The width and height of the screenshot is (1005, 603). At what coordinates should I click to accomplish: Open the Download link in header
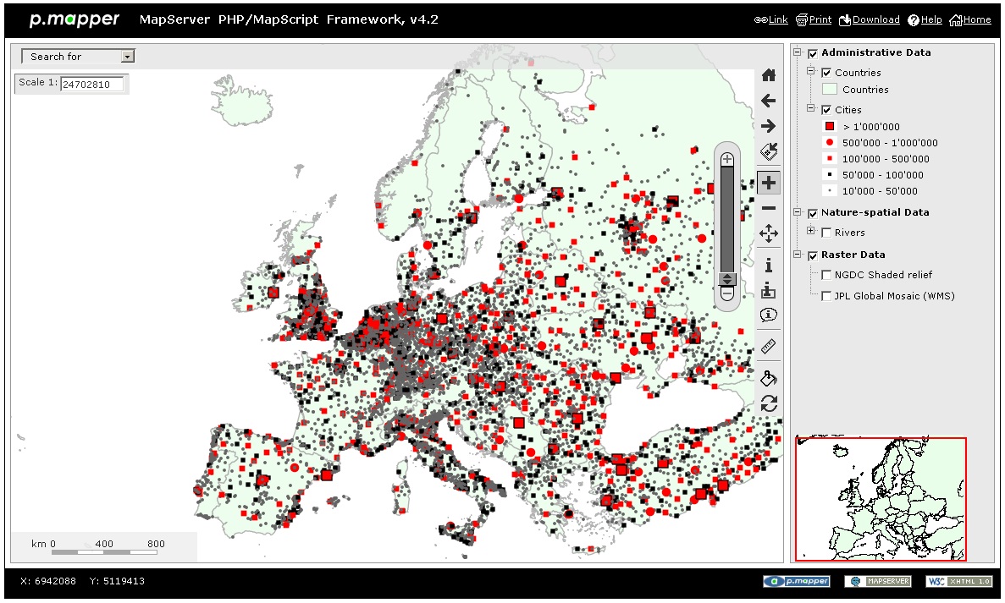coord(870,19)
